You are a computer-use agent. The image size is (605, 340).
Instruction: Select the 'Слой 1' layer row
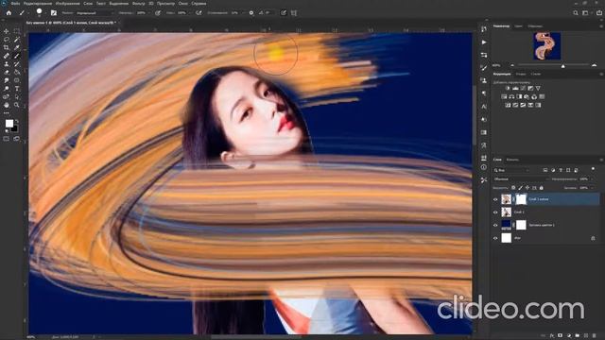[546, 212]
